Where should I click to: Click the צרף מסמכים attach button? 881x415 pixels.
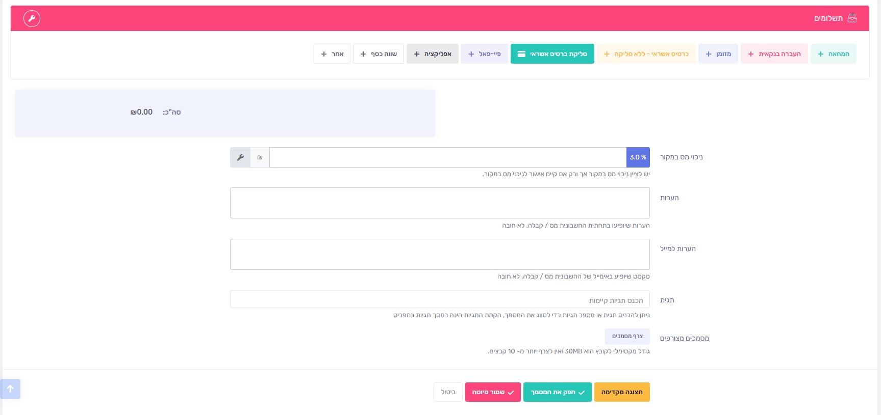tap(627, 337)
